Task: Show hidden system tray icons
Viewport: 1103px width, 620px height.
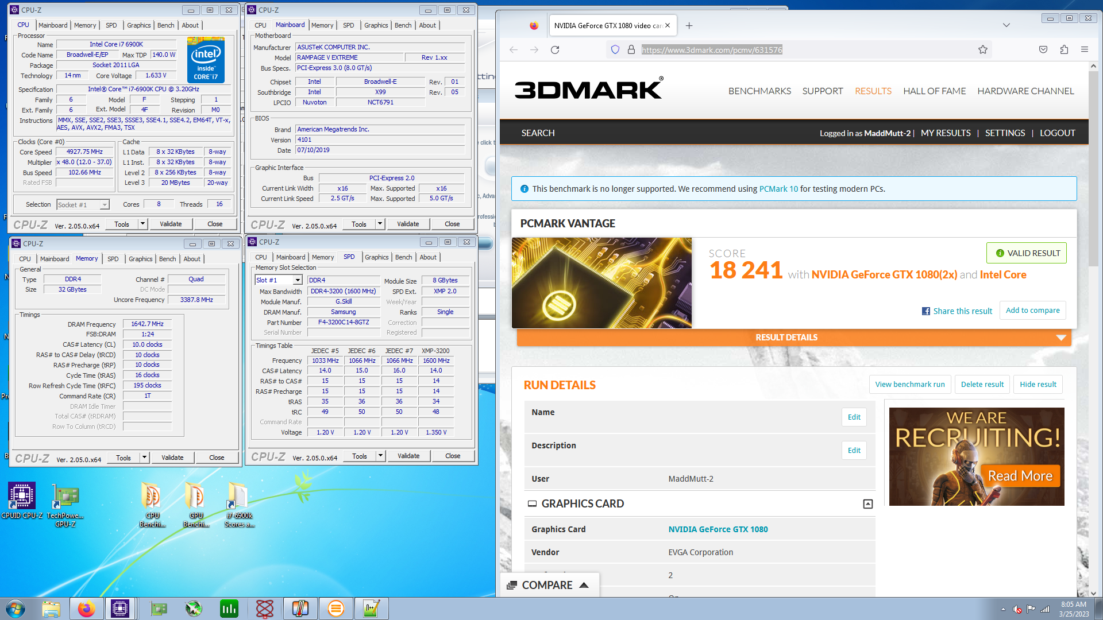Action: 1003,609
